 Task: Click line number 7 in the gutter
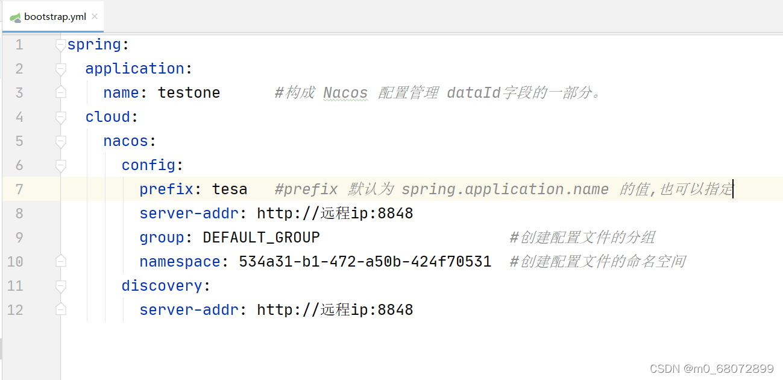19,189
